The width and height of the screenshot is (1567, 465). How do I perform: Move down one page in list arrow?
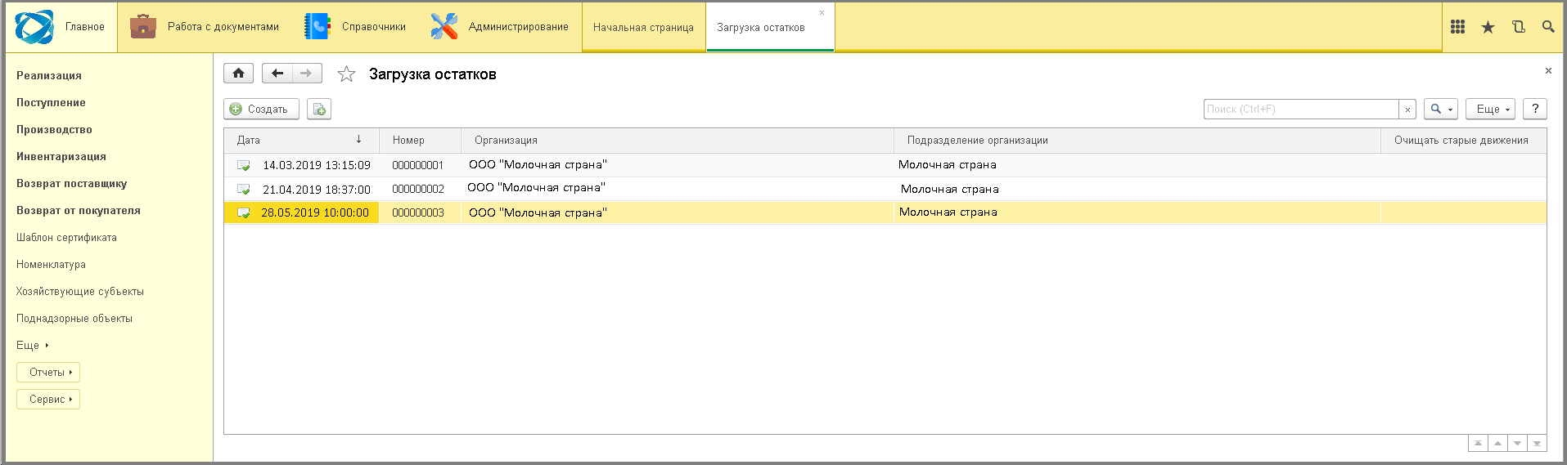(1517, 443)
